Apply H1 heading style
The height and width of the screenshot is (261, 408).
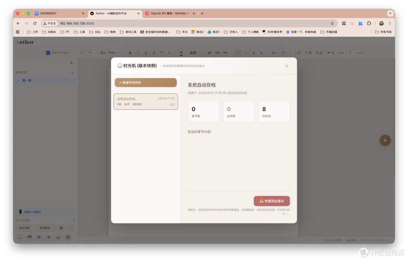209,53
